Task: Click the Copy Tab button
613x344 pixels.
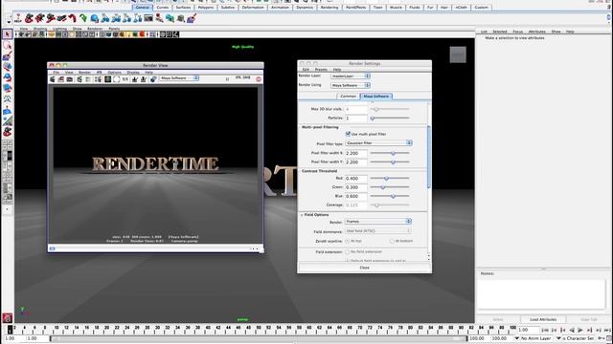Action: 589,319
